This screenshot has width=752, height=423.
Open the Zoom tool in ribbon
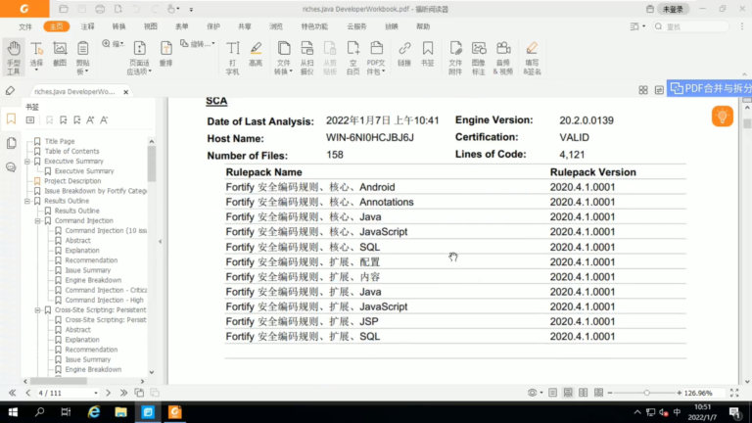pos(113,44)
